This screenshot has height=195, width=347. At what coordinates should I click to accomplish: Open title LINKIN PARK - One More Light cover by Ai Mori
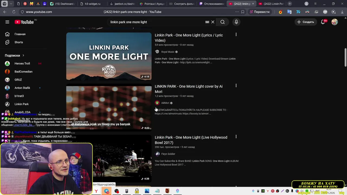(x=189, y=89)
